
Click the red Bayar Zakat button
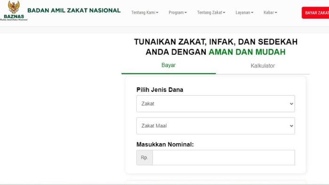tap(315, 13)
